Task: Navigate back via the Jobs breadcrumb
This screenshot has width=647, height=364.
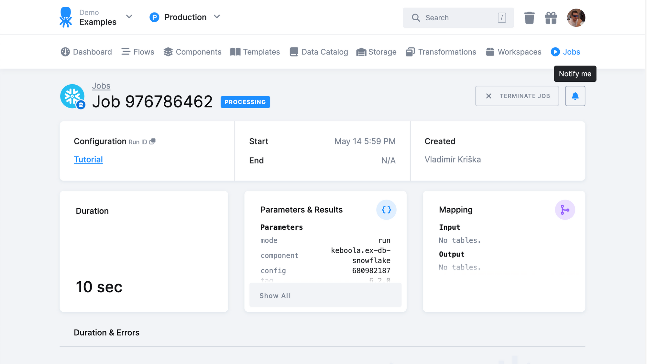Action: (x=101, y=86)
